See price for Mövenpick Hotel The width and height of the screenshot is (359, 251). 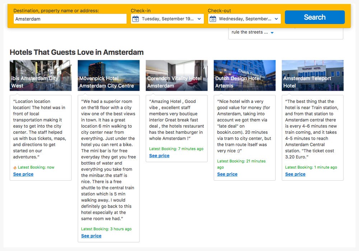91,236
